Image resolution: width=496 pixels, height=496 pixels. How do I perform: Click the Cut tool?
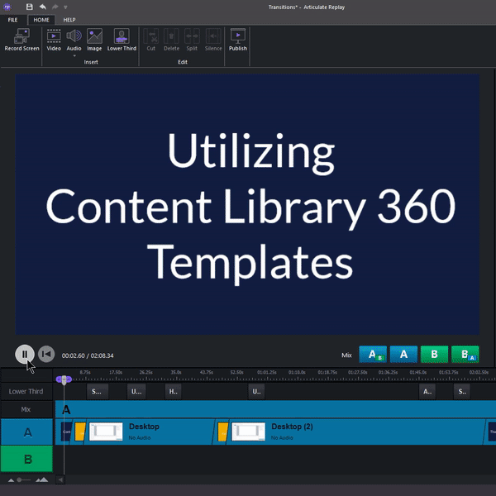(151, 40)
